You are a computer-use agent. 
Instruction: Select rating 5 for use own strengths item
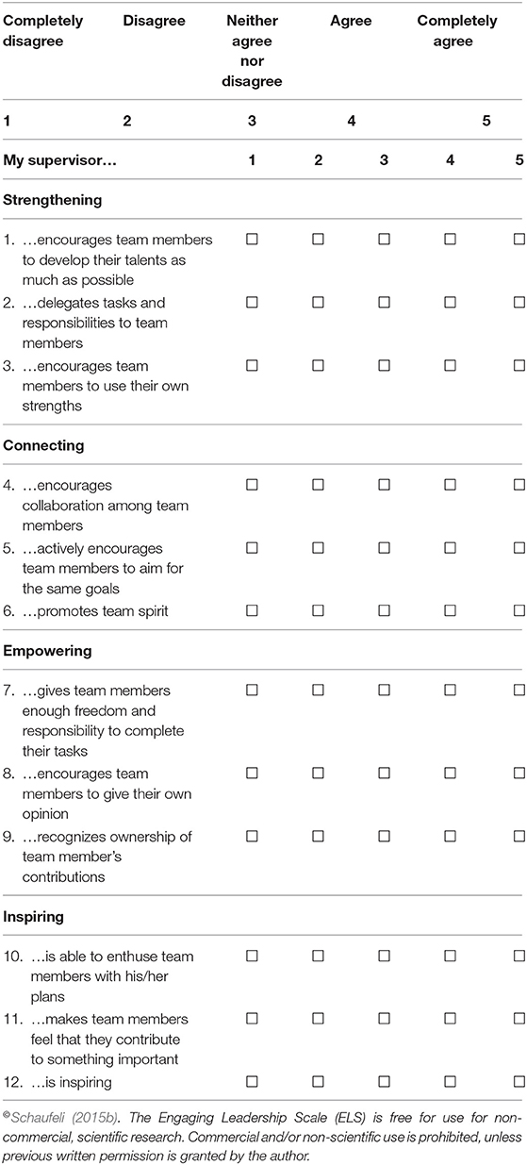520,365
